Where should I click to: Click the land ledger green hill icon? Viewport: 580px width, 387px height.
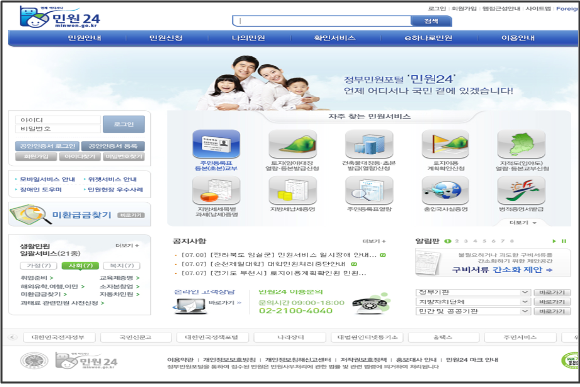click(293, 144)
